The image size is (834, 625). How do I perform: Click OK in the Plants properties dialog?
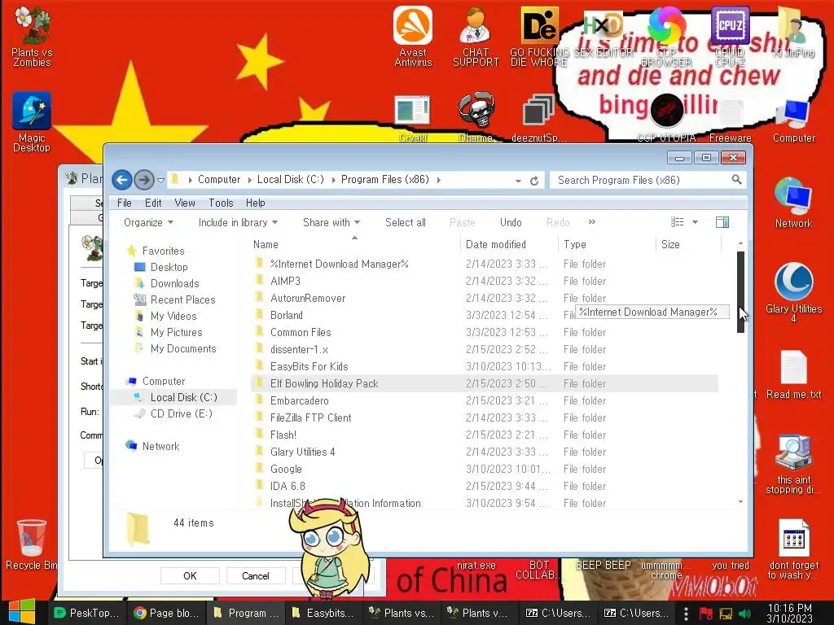[x=190, y=576]
